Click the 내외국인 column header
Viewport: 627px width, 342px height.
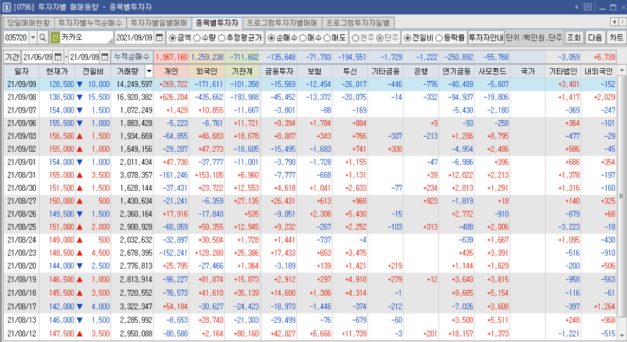pyautogui.click(x=598, y=71)
